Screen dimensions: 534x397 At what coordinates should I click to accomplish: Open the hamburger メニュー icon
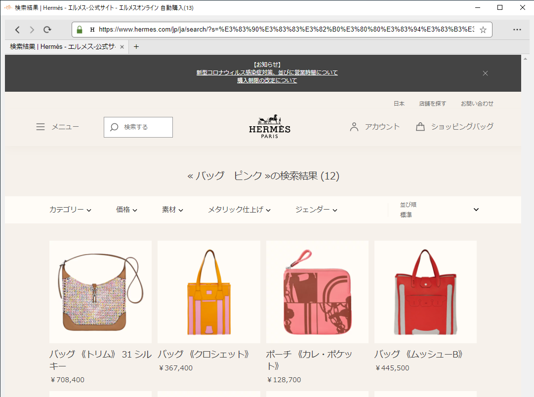point(41,127)
